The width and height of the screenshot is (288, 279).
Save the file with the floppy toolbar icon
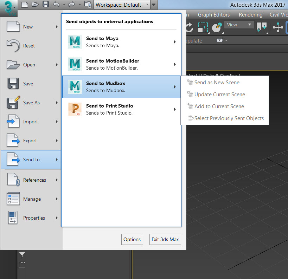tap(46, 4)
